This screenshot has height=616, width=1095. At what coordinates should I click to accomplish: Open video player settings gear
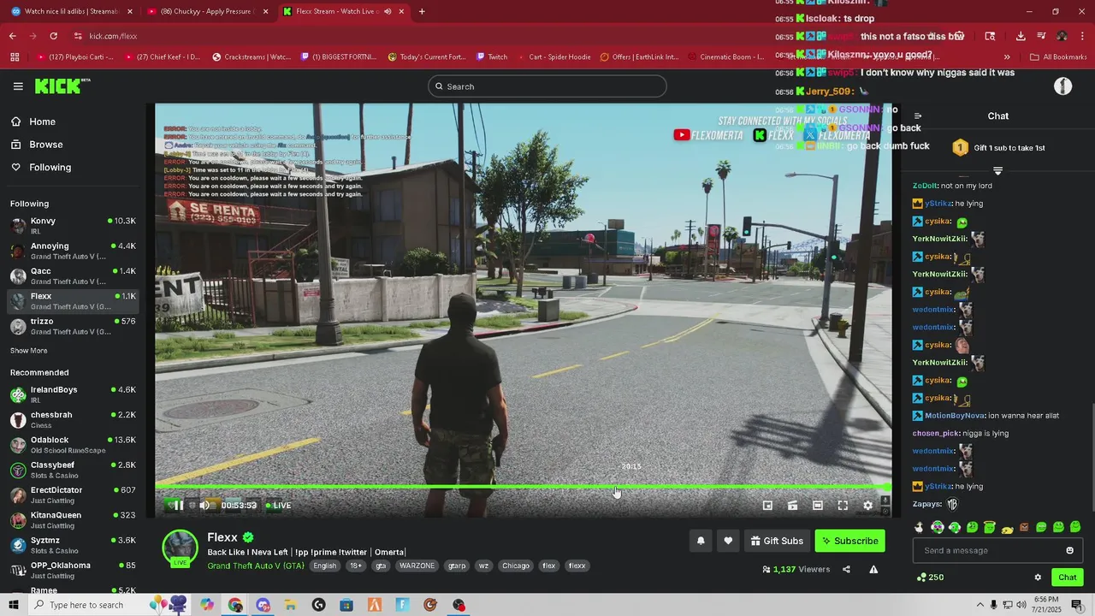point(867,506)
